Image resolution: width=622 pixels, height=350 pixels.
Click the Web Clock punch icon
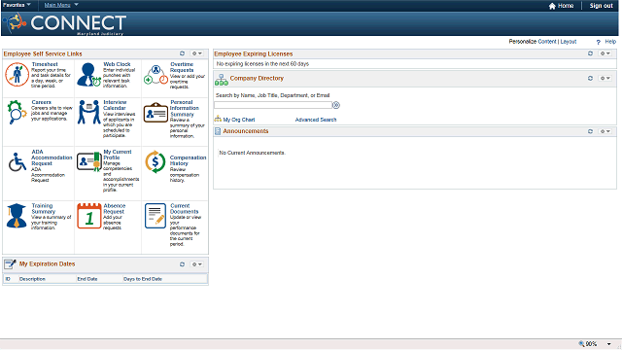click(x=88, y=75)
